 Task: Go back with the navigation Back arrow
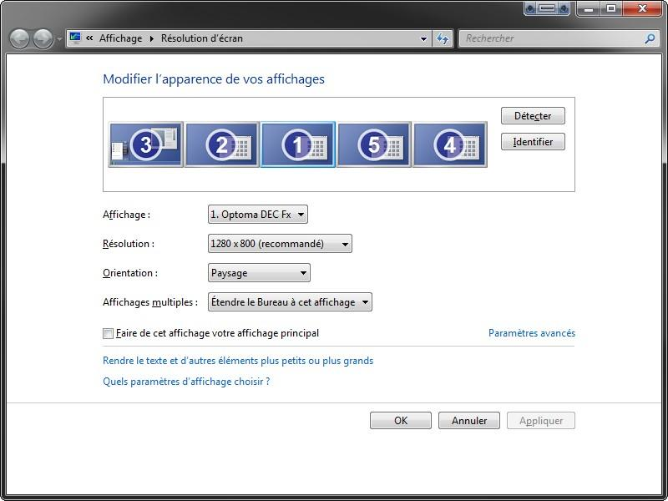19,38
